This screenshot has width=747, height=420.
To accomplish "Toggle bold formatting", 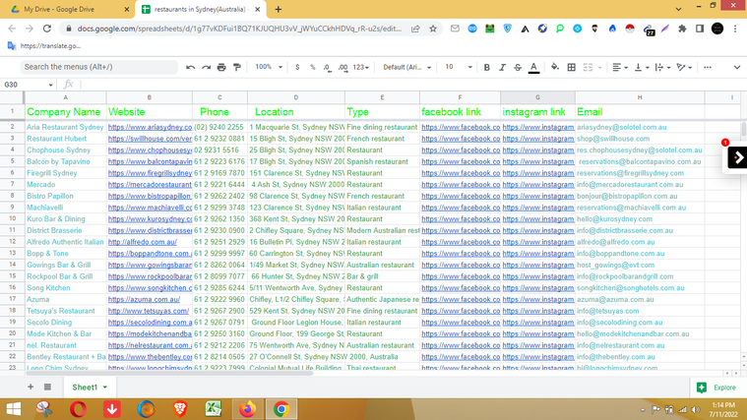I will pos(486,68).
